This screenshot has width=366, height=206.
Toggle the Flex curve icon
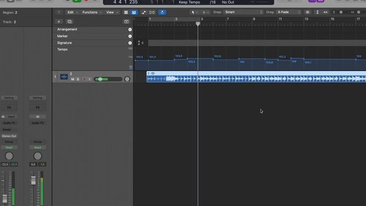pos(144,13)
